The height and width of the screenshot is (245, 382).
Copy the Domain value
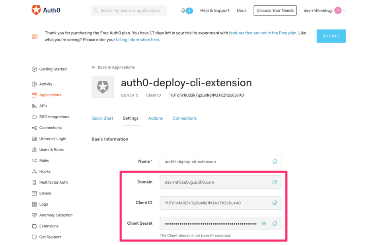click(275, 182)
